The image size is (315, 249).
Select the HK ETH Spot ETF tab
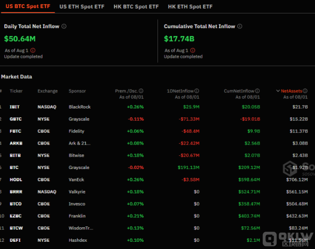coord(190,7)
